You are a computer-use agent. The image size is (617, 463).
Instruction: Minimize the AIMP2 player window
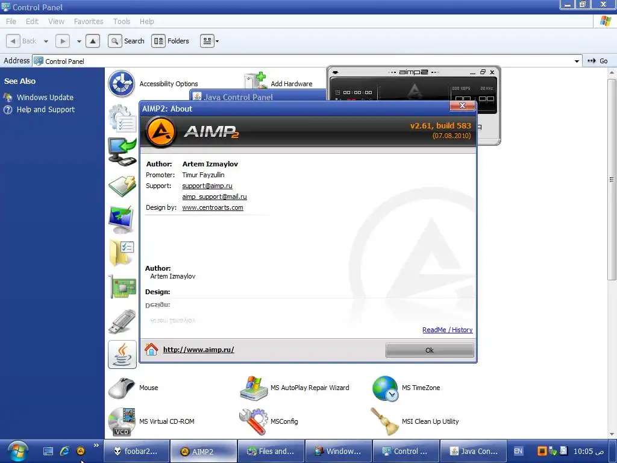472,72
